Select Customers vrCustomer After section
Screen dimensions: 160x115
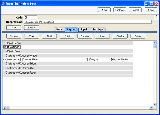pyautogui.click(x=68, y=68)
